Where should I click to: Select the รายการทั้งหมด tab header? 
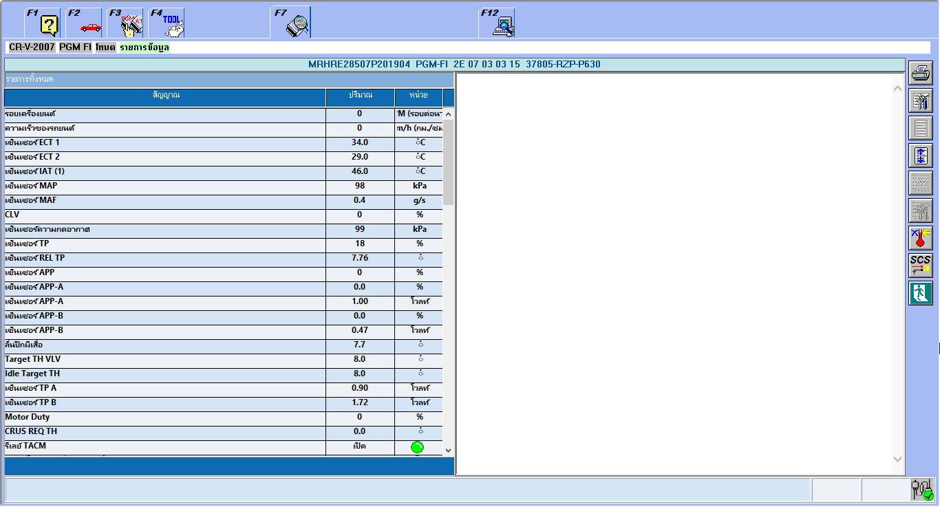click(x=229, y=79)
